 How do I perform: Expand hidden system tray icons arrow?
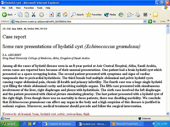154,124
